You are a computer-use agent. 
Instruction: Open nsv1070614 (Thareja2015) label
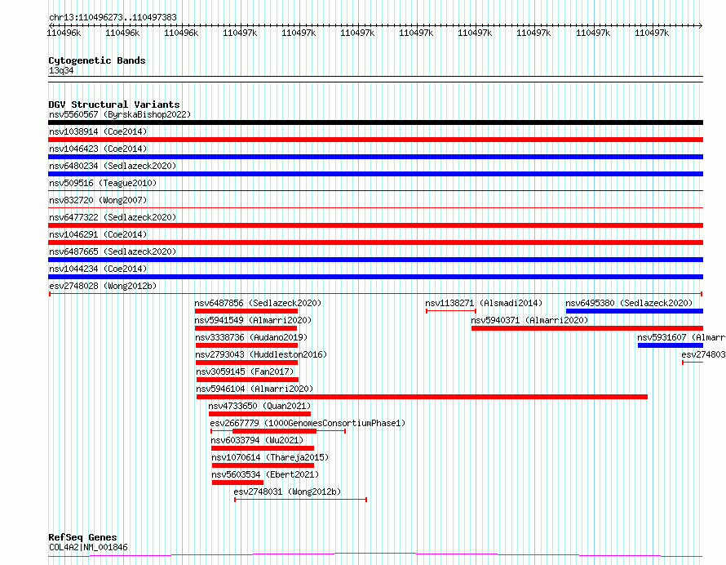coord(270,457)
